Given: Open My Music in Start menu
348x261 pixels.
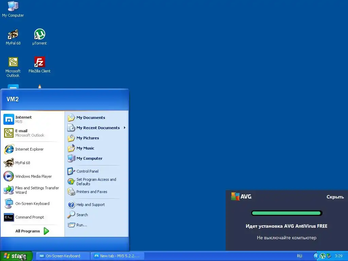Looking at the screenshot, I should 97,148.
